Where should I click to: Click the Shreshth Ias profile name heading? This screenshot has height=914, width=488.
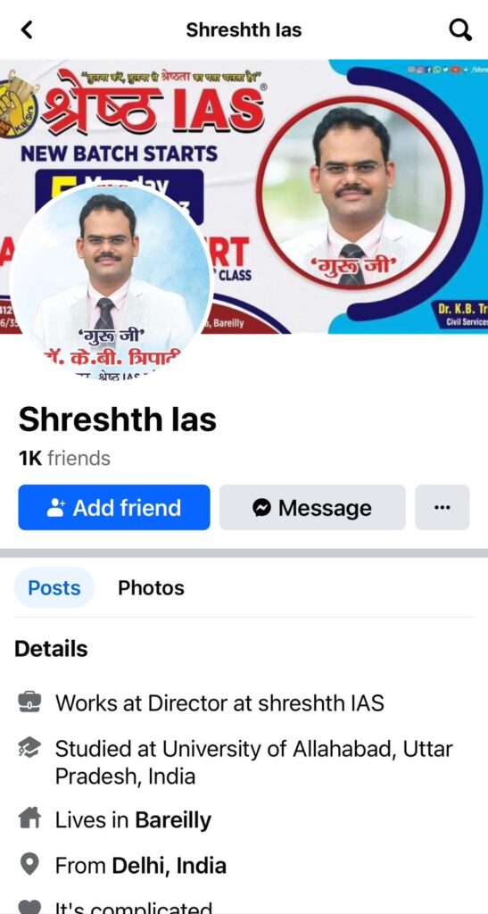coord(117,420)
